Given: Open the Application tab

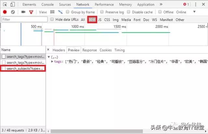Looking at the screenshot, I should click(x=146, y=5).
